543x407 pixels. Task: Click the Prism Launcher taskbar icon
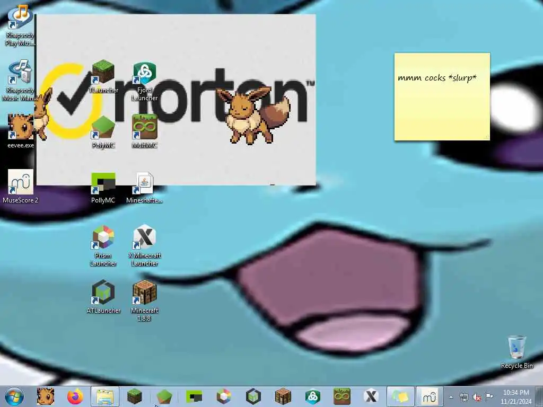(x=224, y=396)
